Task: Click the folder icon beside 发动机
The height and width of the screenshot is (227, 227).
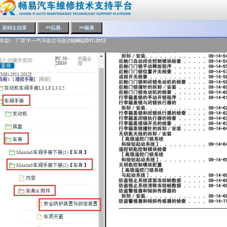Action: (8, 113)
